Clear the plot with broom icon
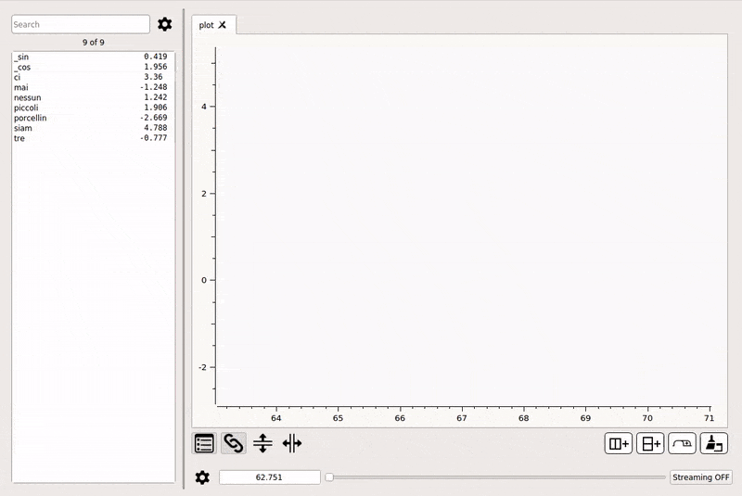 click(x=714, y=443)
